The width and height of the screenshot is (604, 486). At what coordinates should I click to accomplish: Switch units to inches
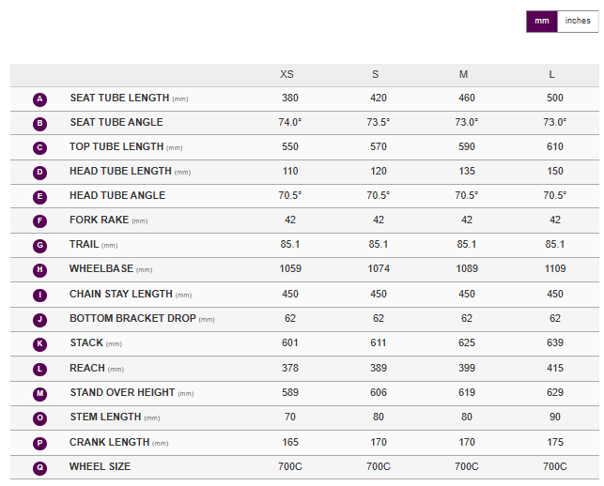(x=578, y=22)
